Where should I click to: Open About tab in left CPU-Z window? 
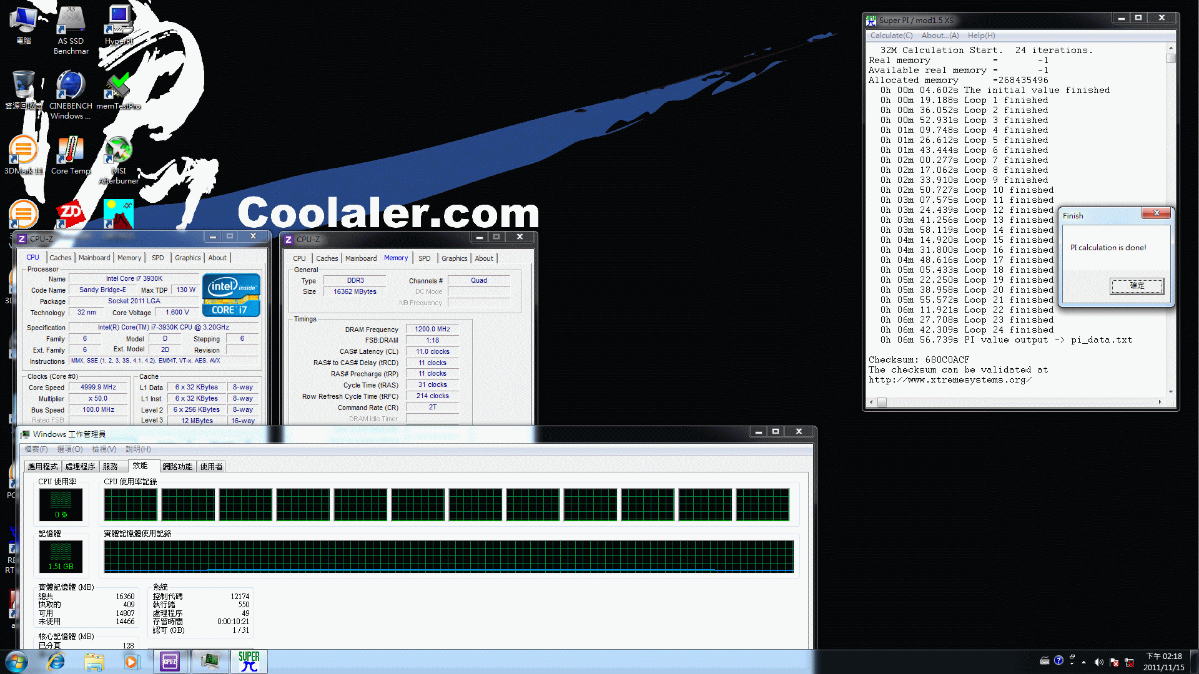(217, 258)
